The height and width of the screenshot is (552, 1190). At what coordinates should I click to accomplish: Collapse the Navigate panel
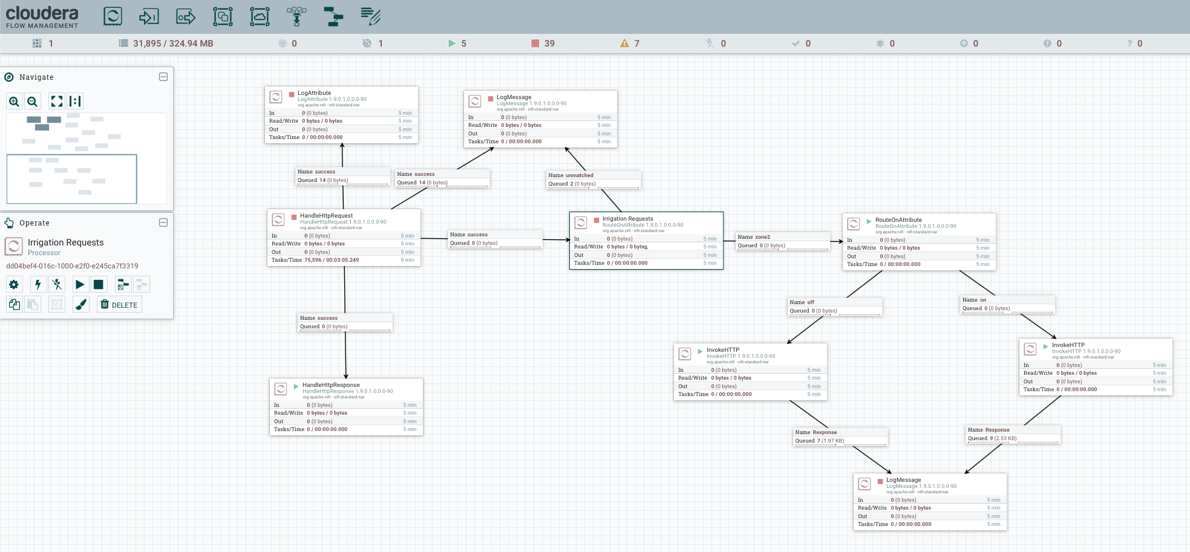tap(163, 77)
